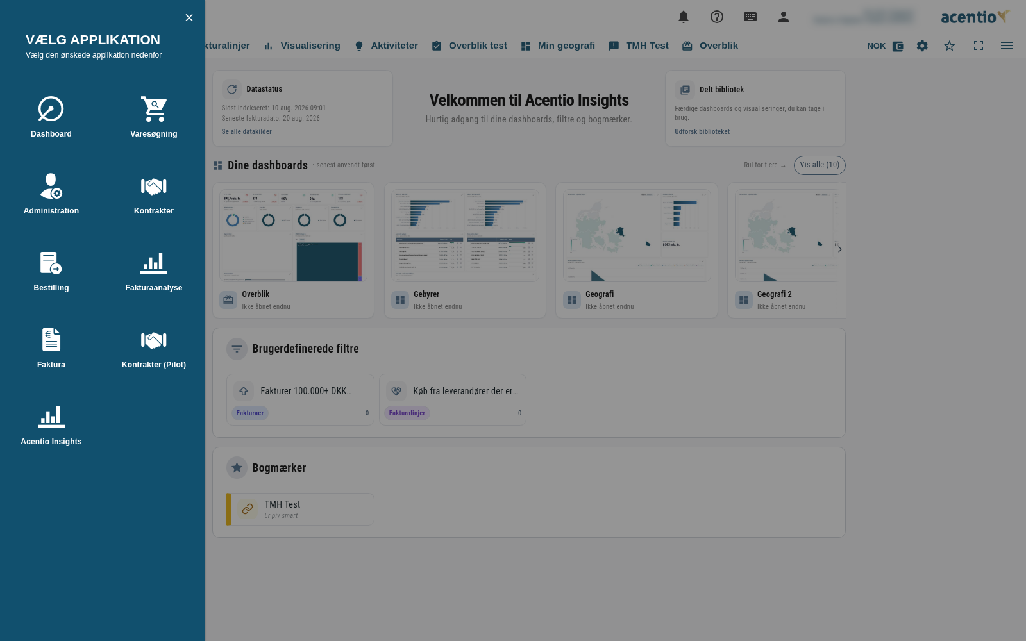Open the hamburger menu icon

(1007, 46)
